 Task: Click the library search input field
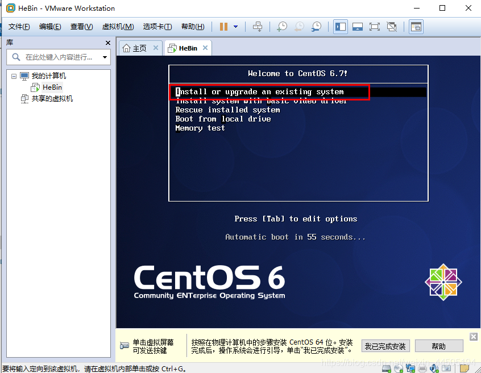pyautogui.click(x=59, y=57)
